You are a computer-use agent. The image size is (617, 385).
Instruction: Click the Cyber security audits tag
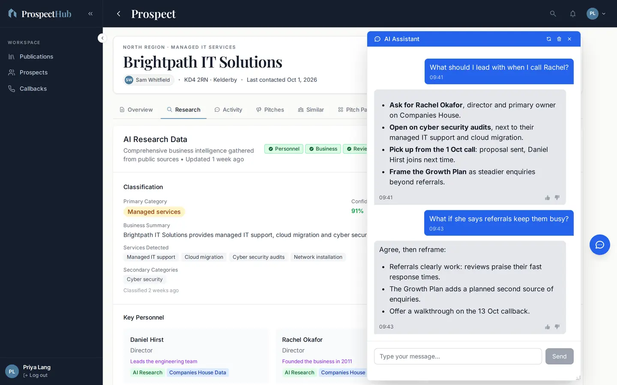(x=258, y=257)
